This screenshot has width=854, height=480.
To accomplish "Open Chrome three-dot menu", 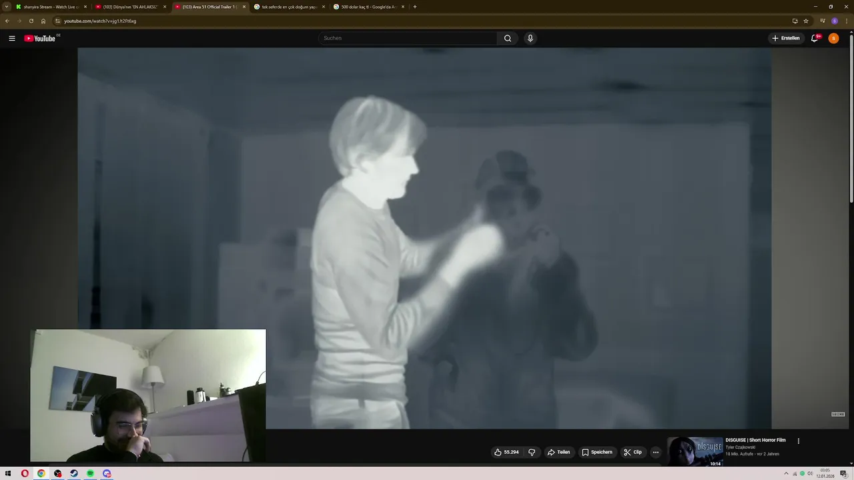I will pyautogui.click(x=846, y=21).
